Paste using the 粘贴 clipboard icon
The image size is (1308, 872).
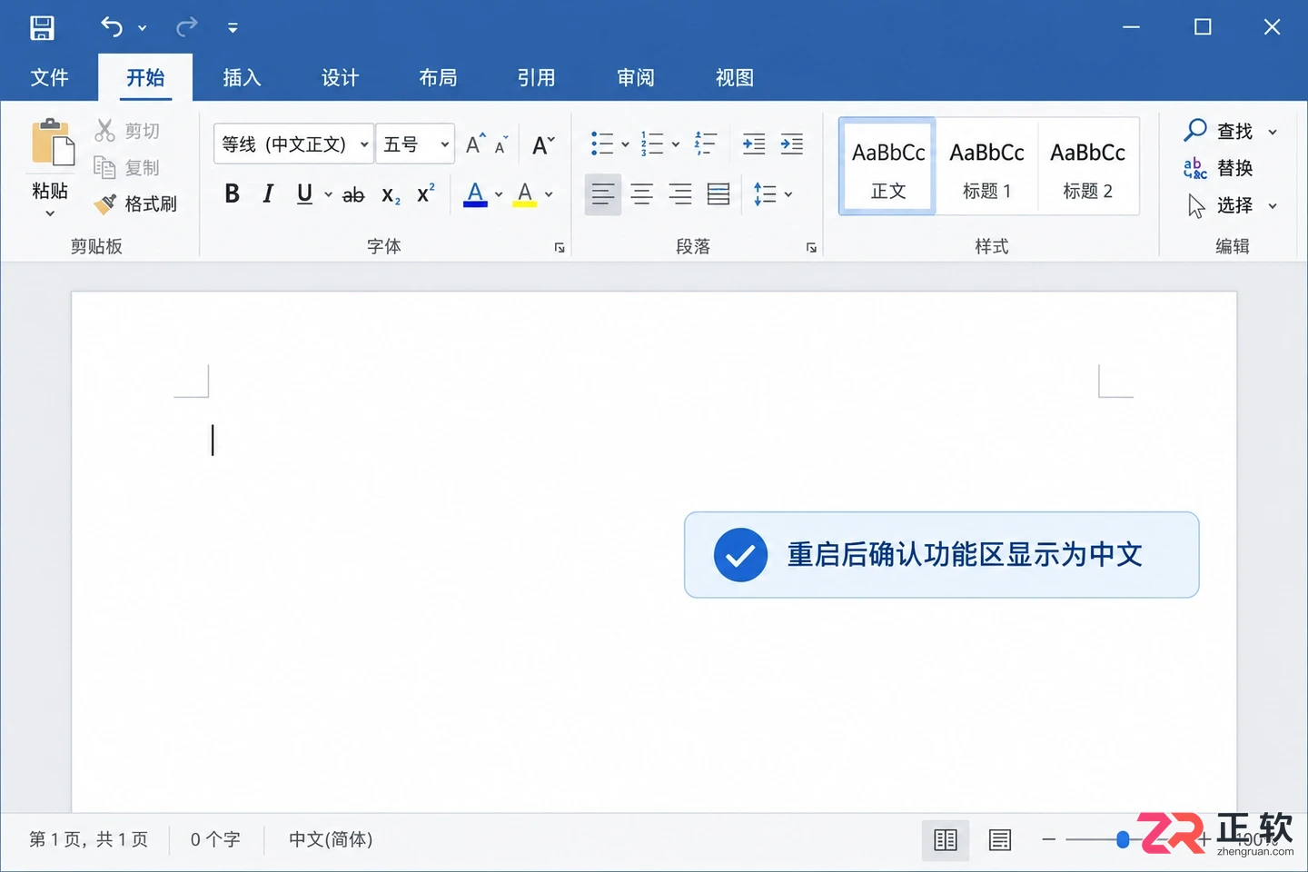click(x=52, y=144)
